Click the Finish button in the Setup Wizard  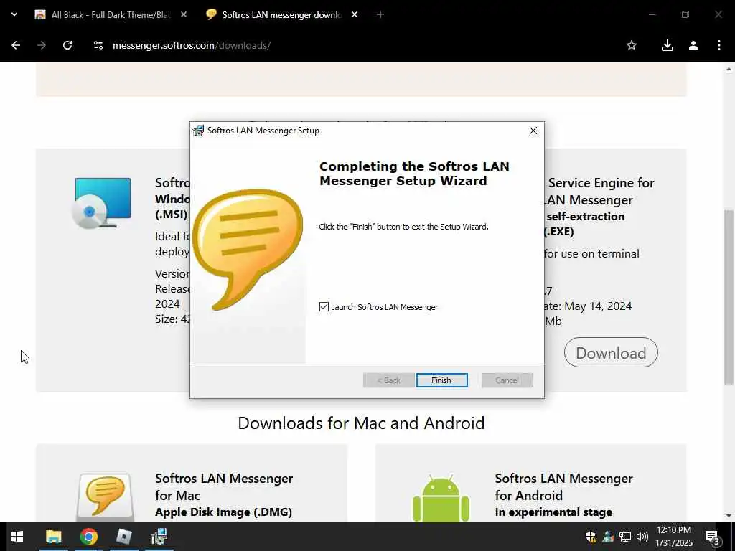click(x=441, y=380)
